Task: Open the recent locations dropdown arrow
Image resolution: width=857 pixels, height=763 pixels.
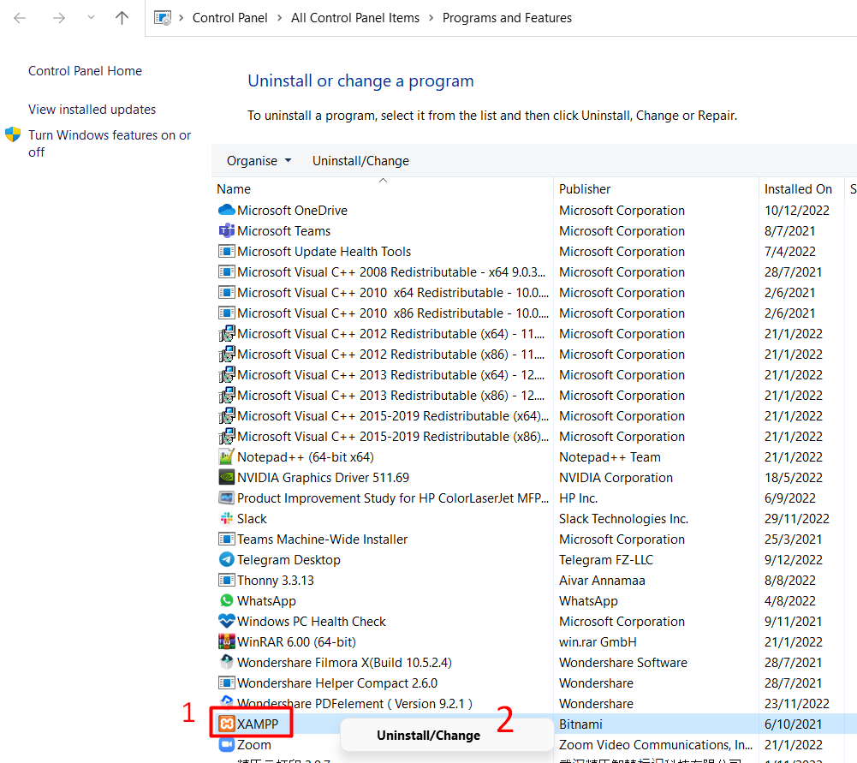Action: pyautogui.click(x=92, y=17)
